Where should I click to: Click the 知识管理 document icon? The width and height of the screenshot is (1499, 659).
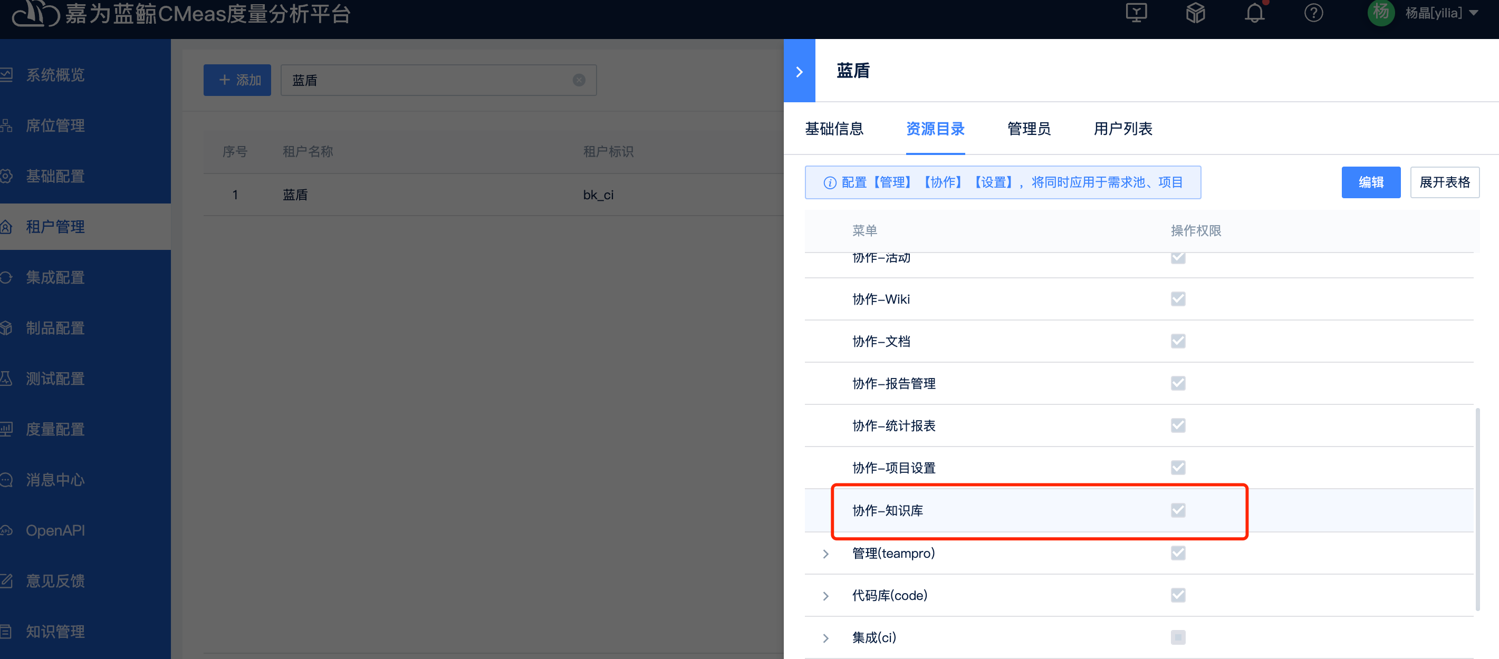[6, 631]
